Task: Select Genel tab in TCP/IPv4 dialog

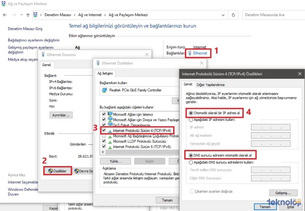Action: (188, 84)
